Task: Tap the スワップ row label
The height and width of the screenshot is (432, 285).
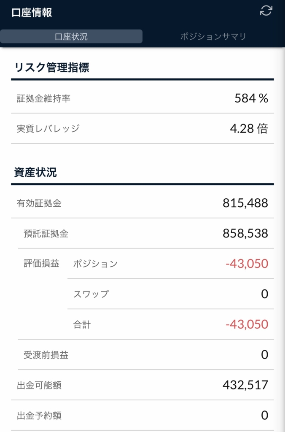Action: click(91, 294)
